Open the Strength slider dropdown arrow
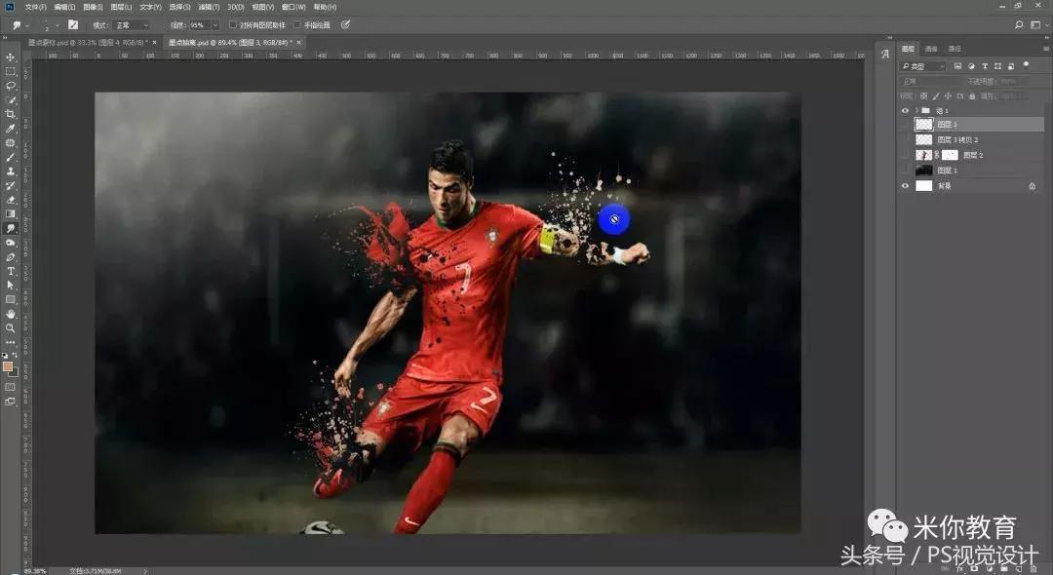1053x575 pixels. point(214,25)
